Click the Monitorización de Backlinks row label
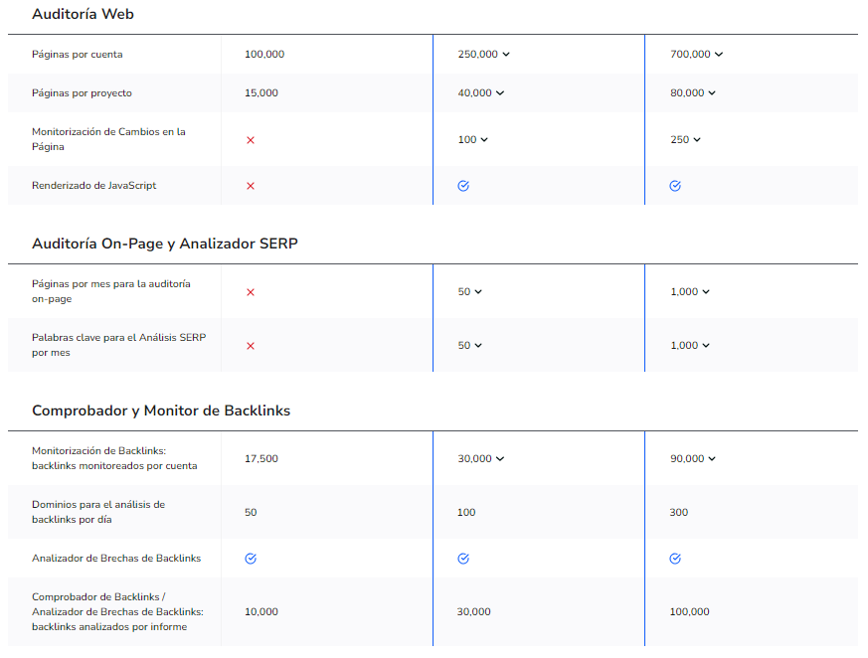The width and height of the screenshot is (868, 658). [114, 459]
